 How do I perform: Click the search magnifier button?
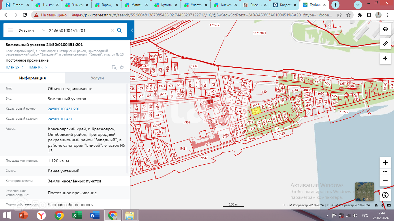[119, 30]
